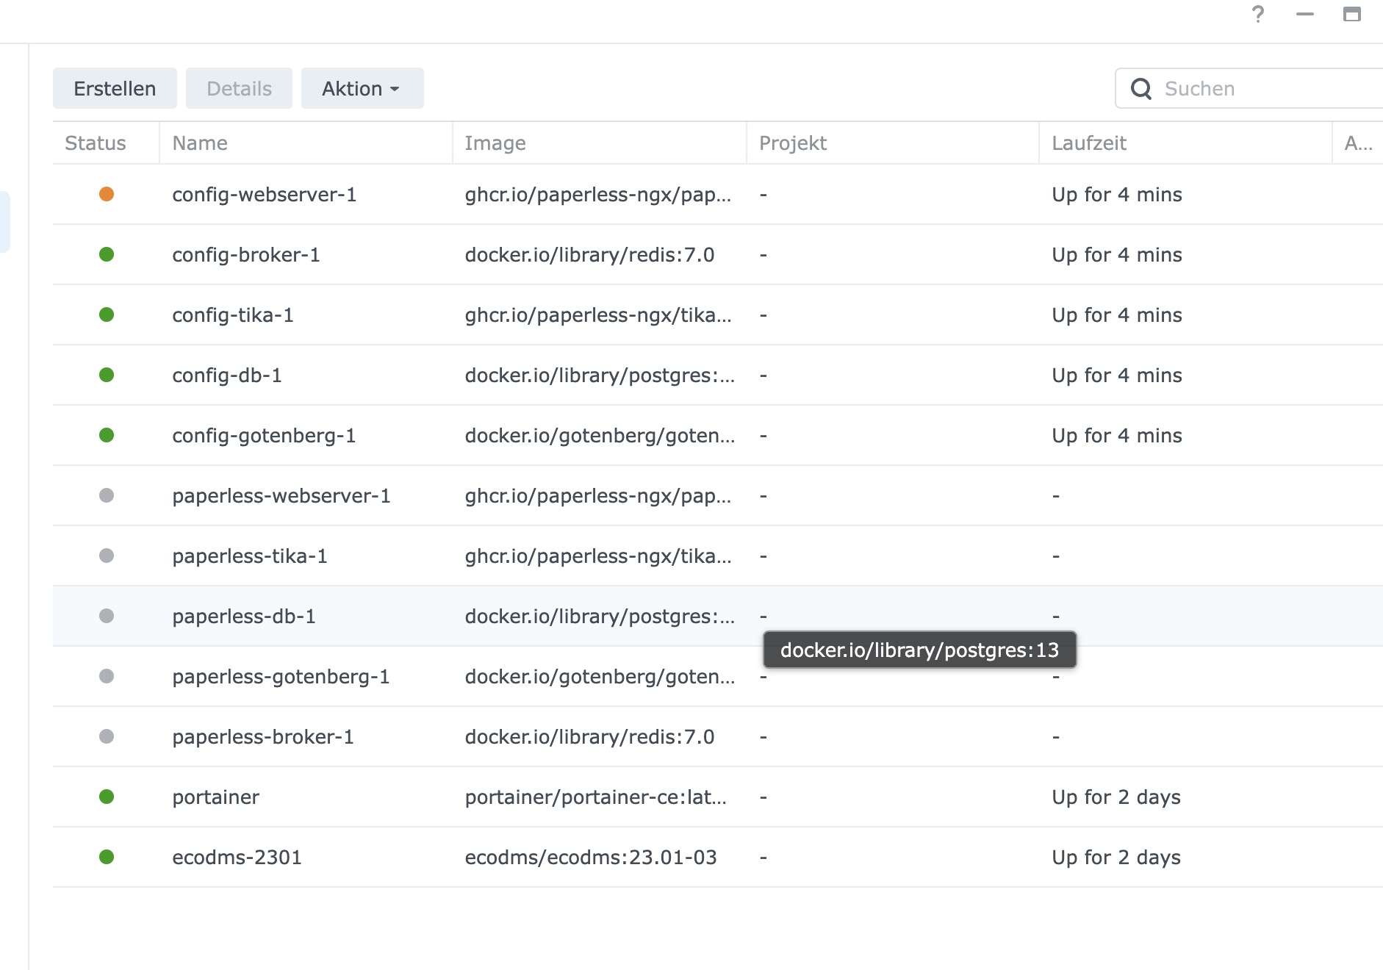Screen dimensions: 1383x970
Task: Focus the Suchen search field
Action: 1249,89
